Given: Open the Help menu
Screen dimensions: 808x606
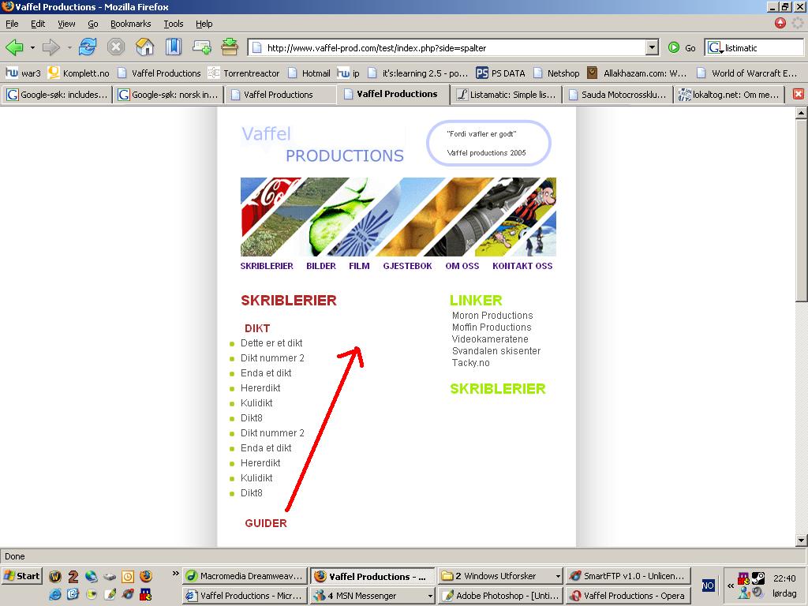Looking at the screenshot, I should (204, 24).
